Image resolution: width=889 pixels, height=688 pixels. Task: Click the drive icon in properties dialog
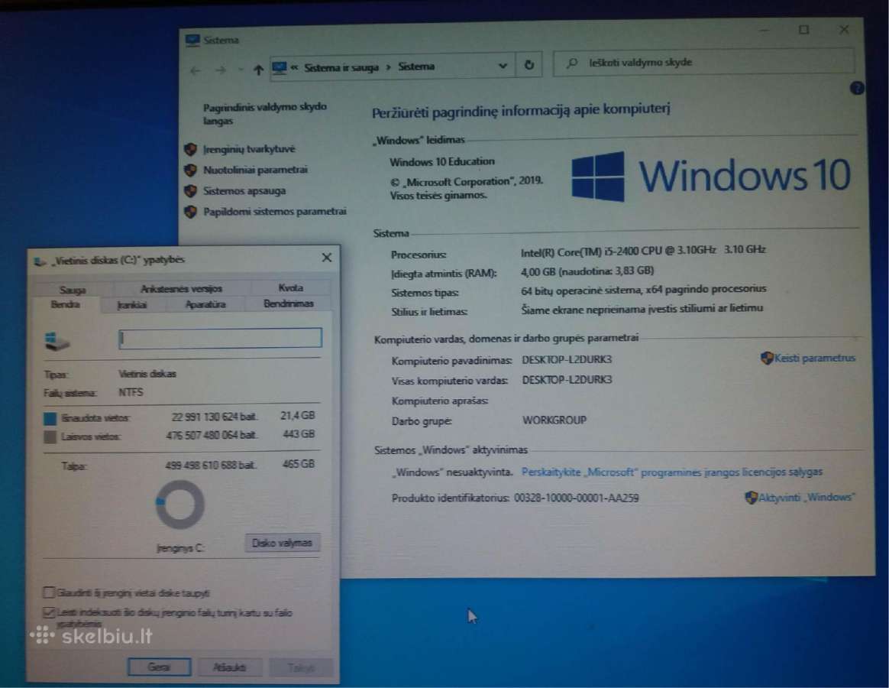point(57,341)
